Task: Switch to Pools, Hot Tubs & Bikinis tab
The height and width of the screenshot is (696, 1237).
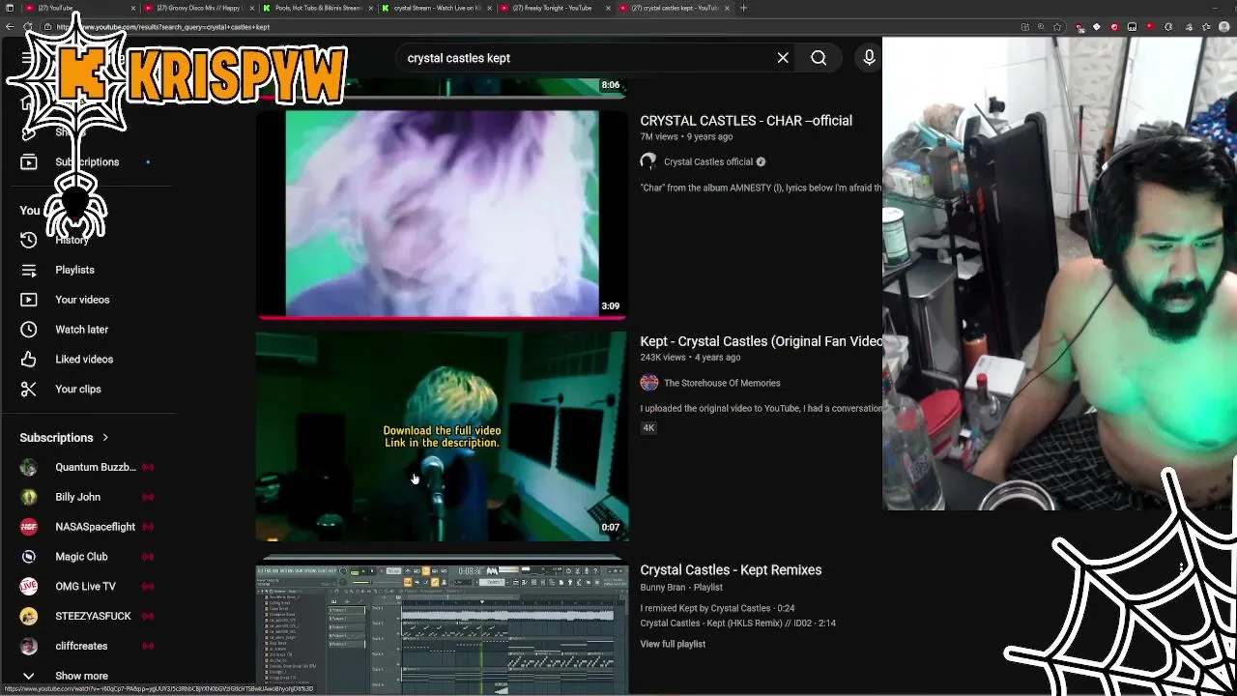Action: 318,8
